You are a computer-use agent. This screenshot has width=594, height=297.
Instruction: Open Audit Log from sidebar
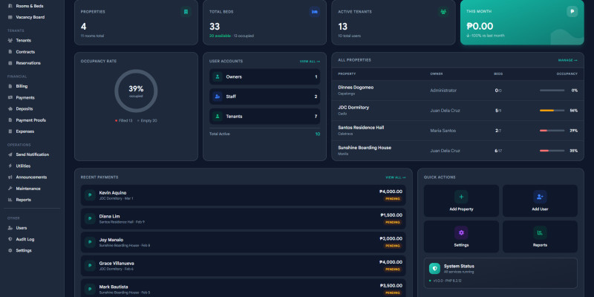(25, 239)
